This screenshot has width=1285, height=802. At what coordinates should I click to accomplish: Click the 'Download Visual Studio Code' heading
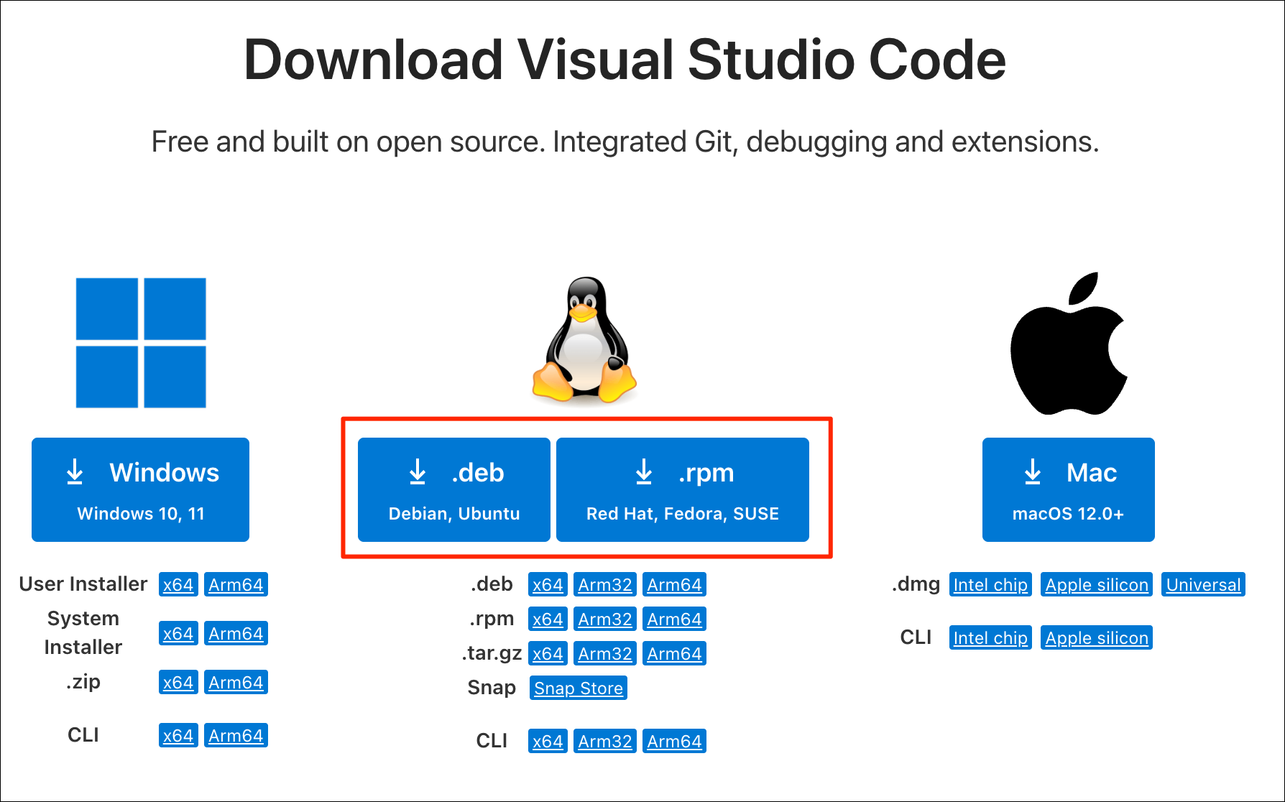pos(625,60)
